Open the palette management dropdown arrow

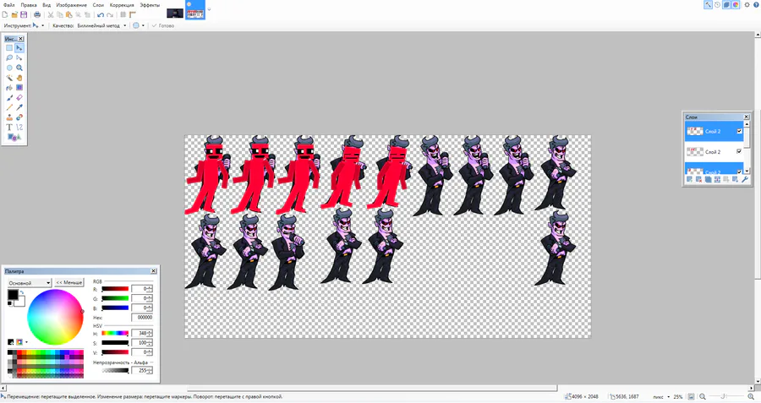pos(26,342)
